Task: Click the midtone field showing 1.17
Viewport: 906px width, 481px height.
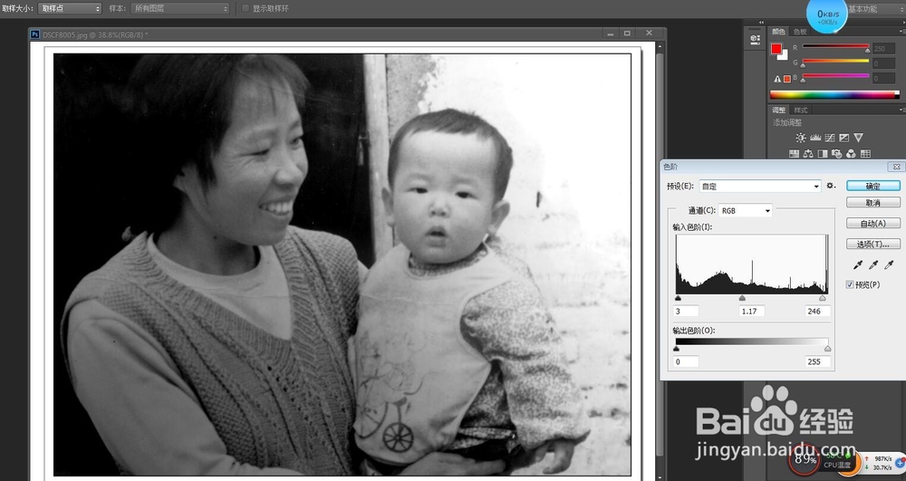Action: [752, 312]
